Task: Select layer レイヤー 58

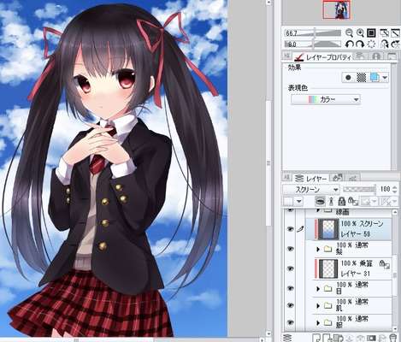Action: click(349, 229)
